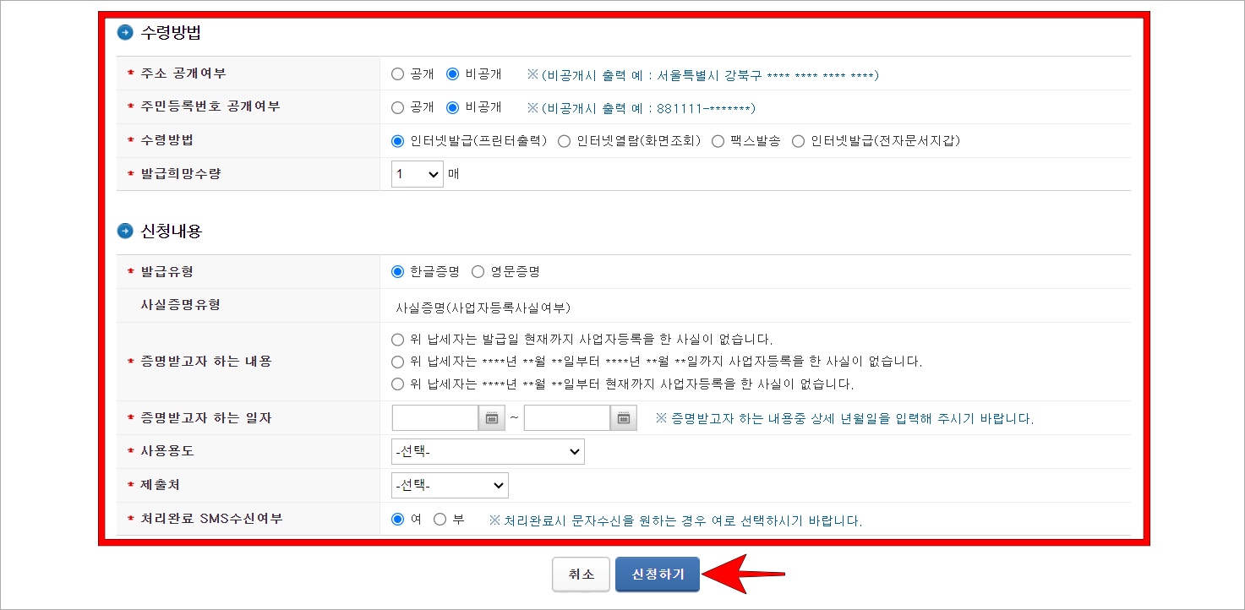Select 비공개 for 주소 공개여부
The height and width of the screenshot is (610, 1245).
[x=452, y=74]
